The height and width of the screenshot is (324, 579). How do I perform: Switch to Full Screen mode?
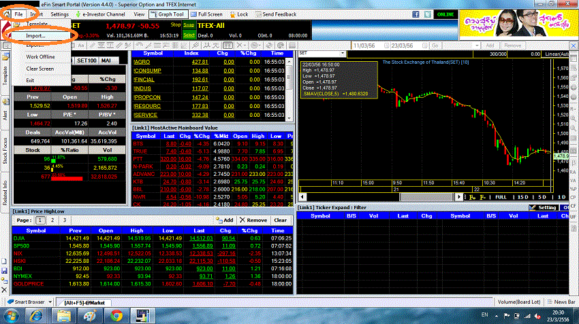[206, 14]
